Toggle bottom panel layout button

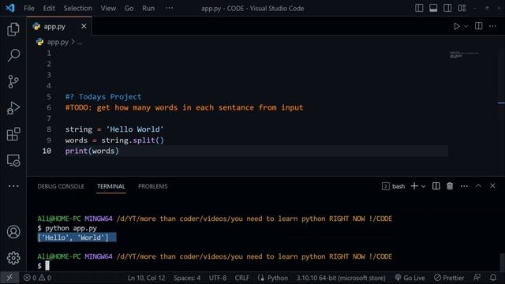(x=433, y=8)
